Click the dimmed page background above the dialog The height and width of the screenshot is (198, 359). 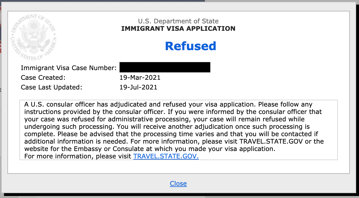point(103,1)
